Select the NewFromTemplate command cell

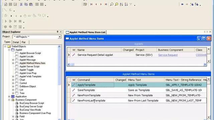(95, 95)
